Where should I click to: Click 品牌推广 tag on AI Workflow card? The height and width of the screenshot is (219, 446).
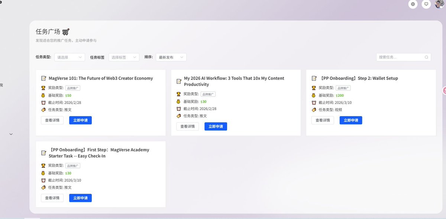point(208,94)
